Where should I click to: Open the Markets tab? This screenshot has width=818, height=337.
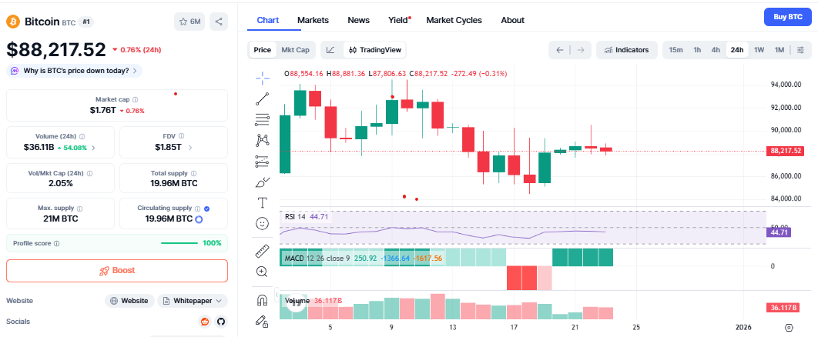(313, 20)
